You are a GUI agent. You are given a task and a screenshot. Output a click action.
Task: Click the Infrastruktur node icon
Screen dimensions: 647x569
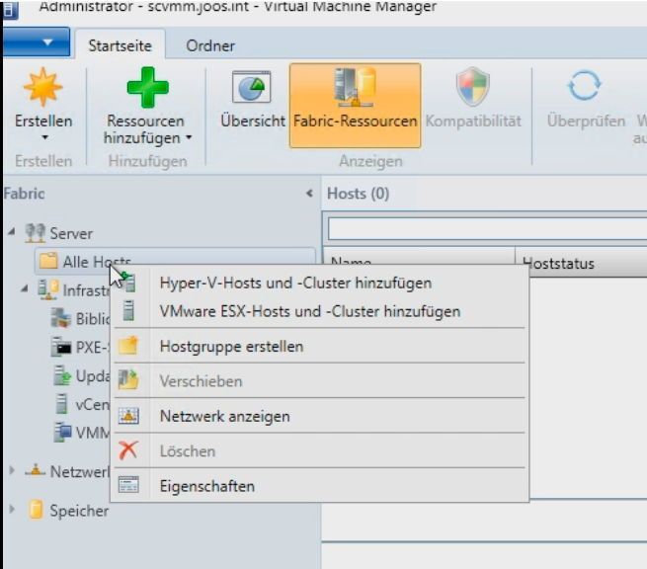48,289
